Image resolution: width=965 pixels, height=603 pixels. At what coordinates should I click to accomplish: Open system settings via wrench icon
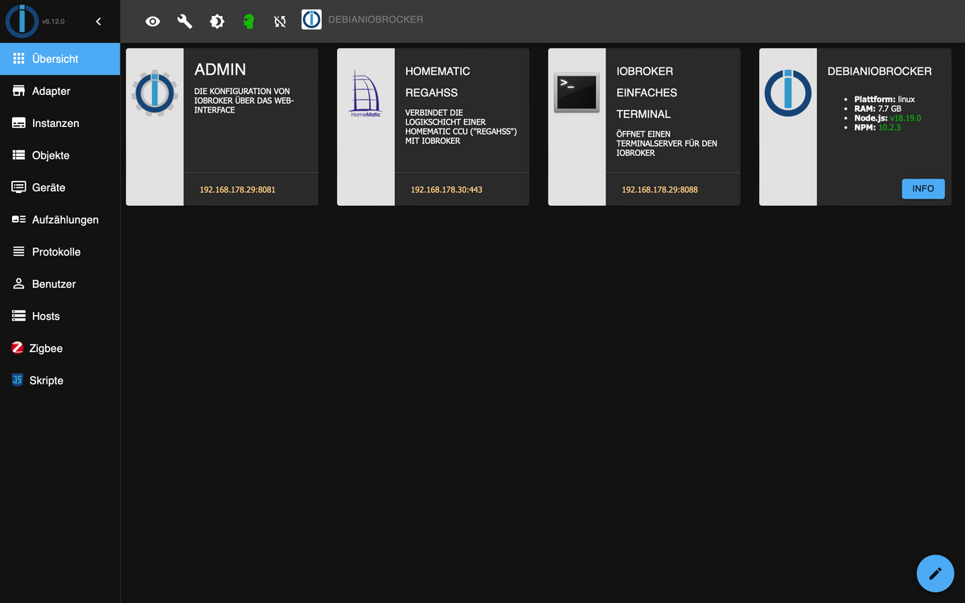(x=185, y=22)
